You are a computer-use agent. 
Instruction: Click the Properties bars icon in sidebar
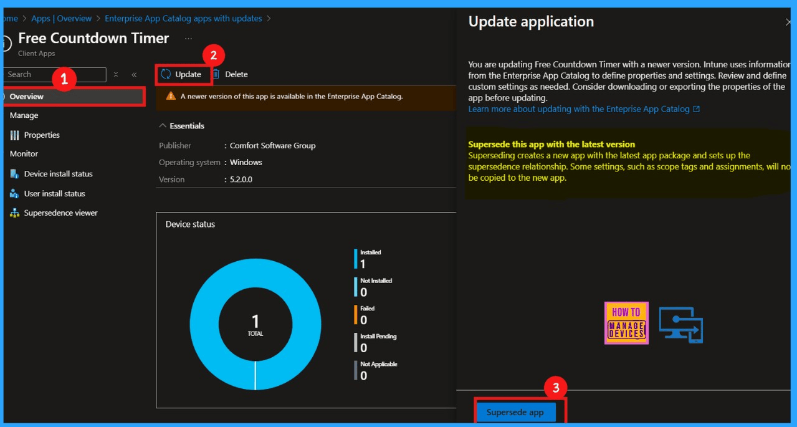pyautogui.click(x=14, y=135)
